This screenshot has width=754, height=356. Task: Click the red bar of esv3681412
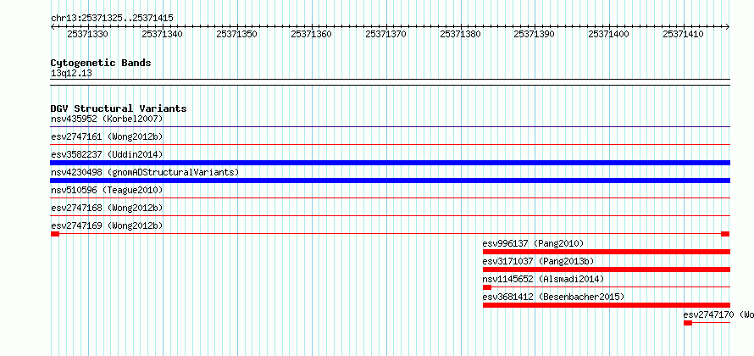[x=607, y=305]
